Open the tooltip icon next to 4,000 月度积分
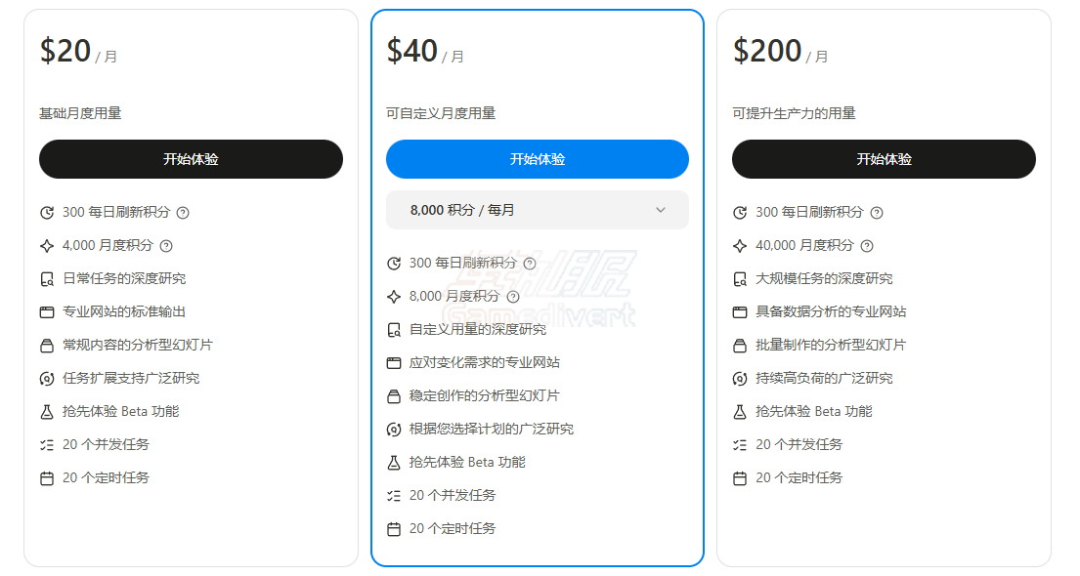The height and width of the screenshot is (576, 1080). coord(165,246)
